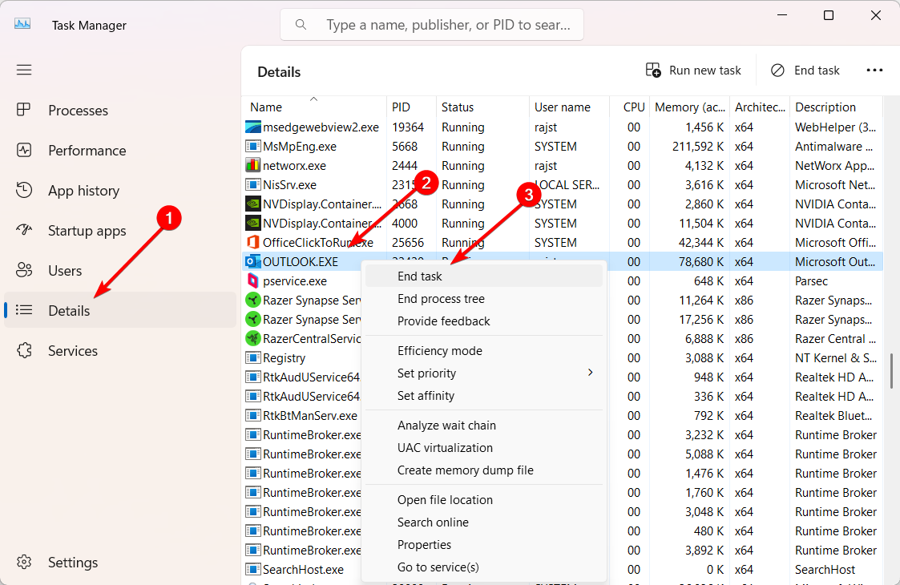Screen dimensions: 900x585
Task: Open the hamburger navigation menu
Action: (x=24, y=70)
